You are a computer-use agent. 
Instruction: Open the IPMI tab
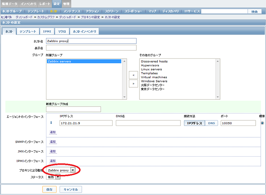(47, 31)
